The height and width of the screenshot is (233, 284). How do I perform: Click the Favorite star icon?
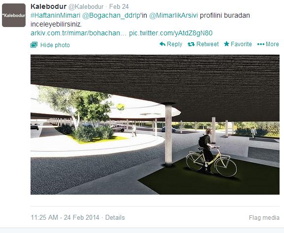(x=226, y=44)
